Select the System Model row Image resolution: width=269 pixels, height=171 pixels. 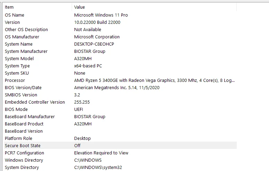(120, 59)
